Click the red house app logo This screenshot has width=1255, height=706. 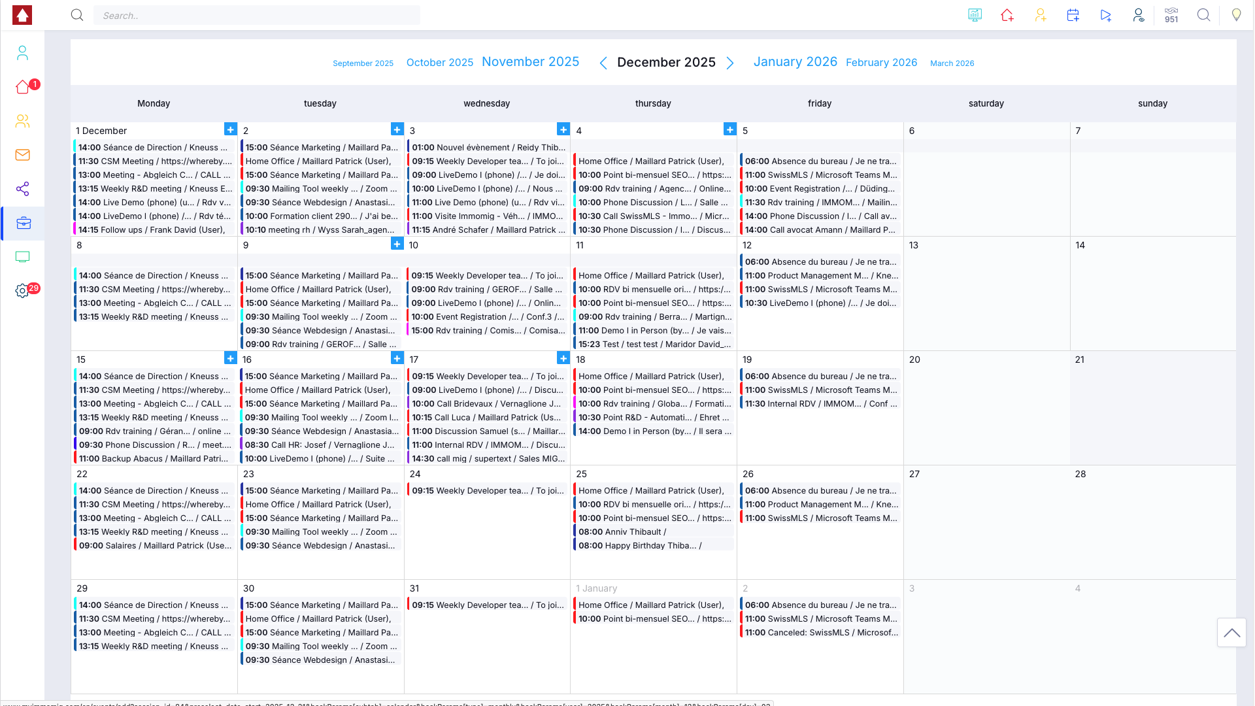click(22, 15)
